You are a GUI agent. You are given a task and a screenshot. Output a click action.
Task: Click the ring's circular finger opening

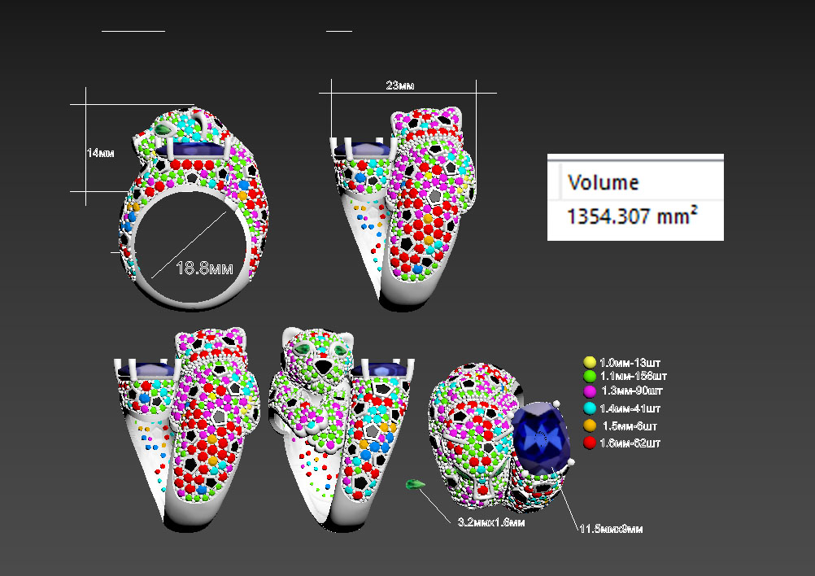(x=190, y=247)
